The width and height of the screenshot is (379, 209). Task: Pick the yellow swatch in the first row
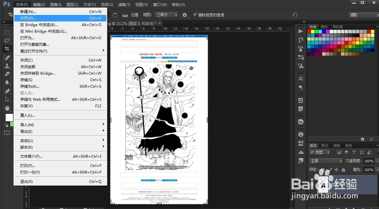[313, 32]
